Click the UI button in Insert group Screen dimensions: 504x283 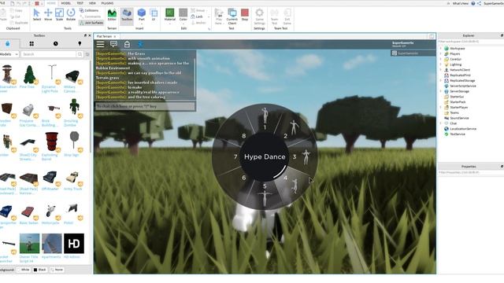154,15
